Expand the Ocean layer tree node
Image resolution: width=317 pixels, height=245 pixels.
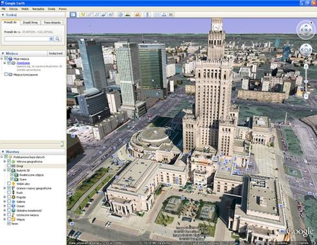pyautogui.click(x=5, y=206)
